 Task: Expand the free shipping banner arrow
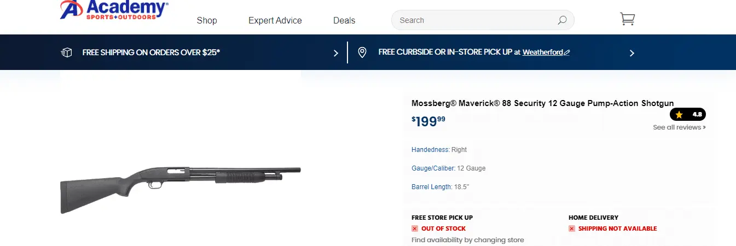click(336, 53)
